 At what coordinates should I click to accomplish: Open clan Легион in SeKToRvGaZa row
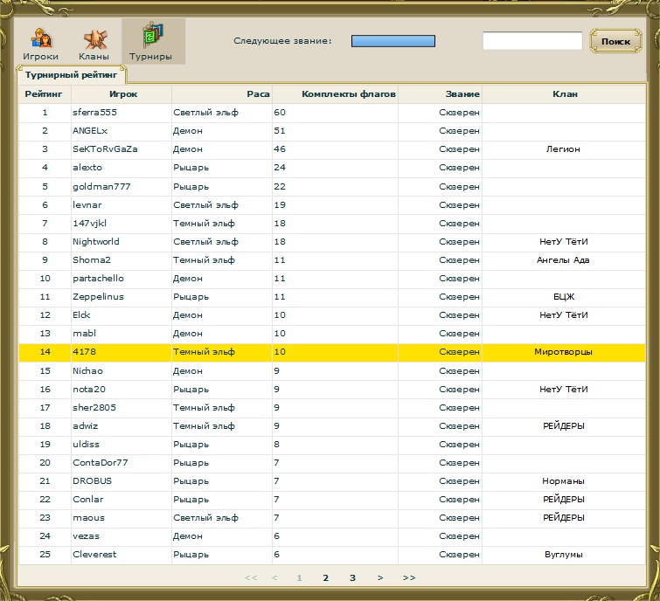tap(563, 149)
